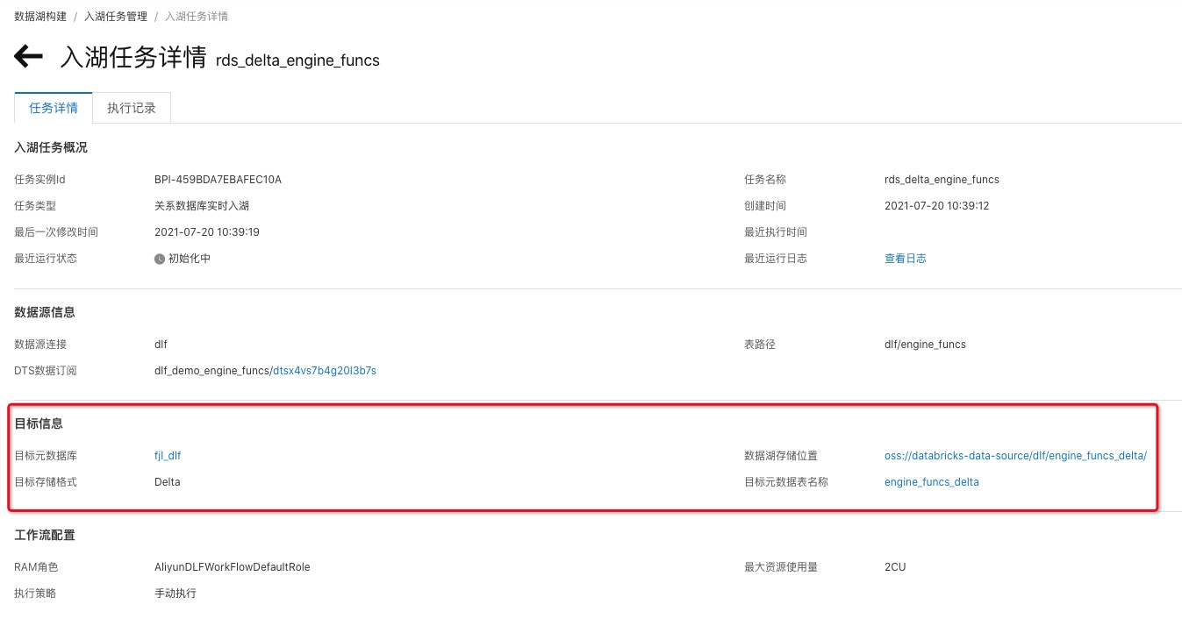
Task: Open the 查看日志 link
Action: [x=906, y=259]
